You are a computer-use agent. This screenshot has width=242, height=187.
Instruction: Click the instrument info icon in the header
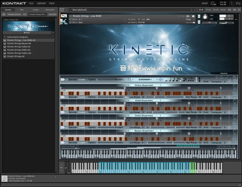[x=193, y=16]
